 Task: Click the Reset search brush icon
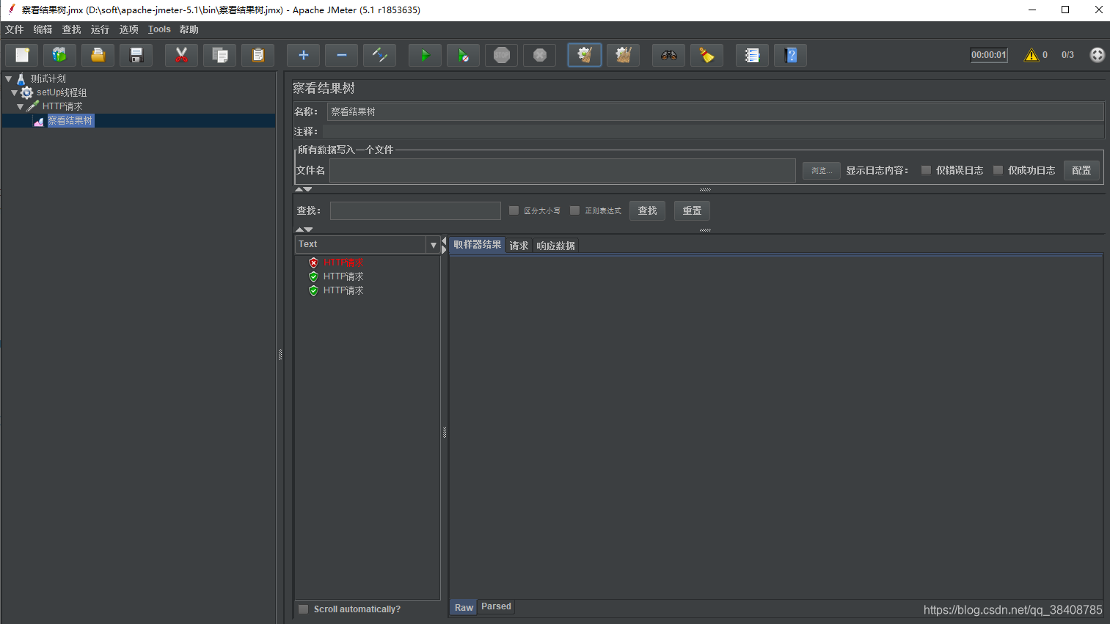(x=707, y=55)
